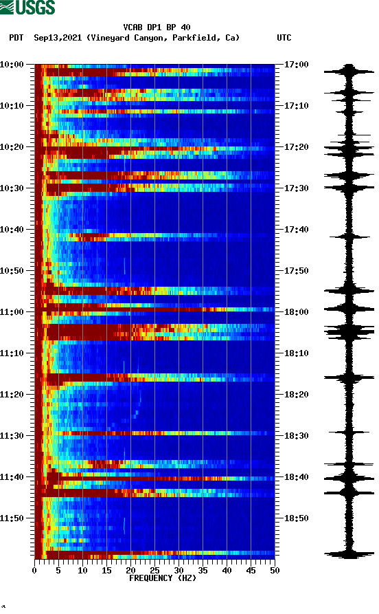Viewport: 379px width, 614px height.
Task: Click the '17:50' UTC time label
Action: click(x=296, y=271)
